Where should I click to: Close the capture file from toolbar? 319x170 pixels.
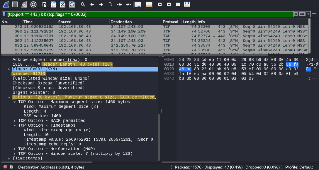(63, 4)
